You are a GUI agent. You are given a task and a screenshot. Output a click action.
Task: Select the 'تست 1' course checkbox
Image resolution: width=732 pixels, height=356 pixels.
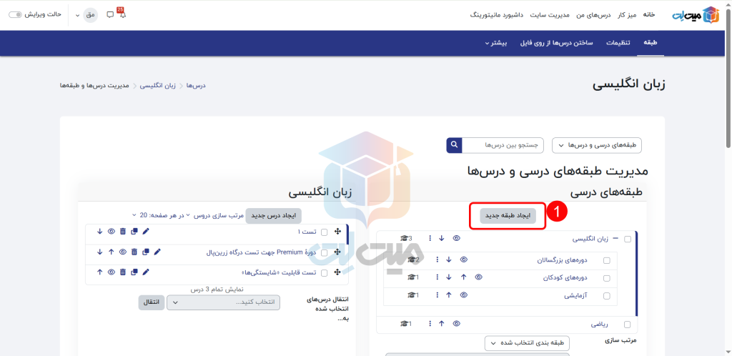click(x=325, y=232)
